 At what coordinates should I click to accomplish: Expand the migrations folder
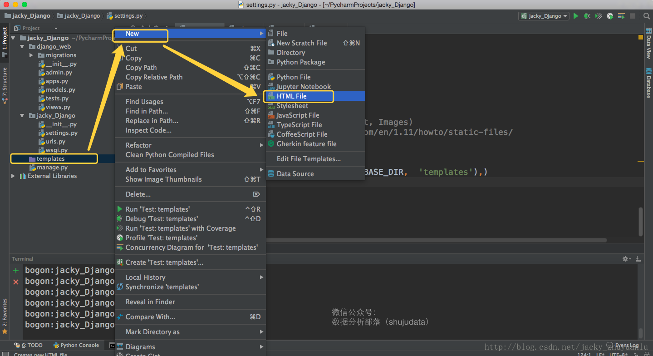pyautogui.click(x=31, y=55)
